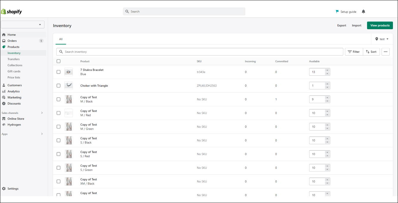Click the Export button
The height and width of the screenshot is (203, 398).
(342, 25)
